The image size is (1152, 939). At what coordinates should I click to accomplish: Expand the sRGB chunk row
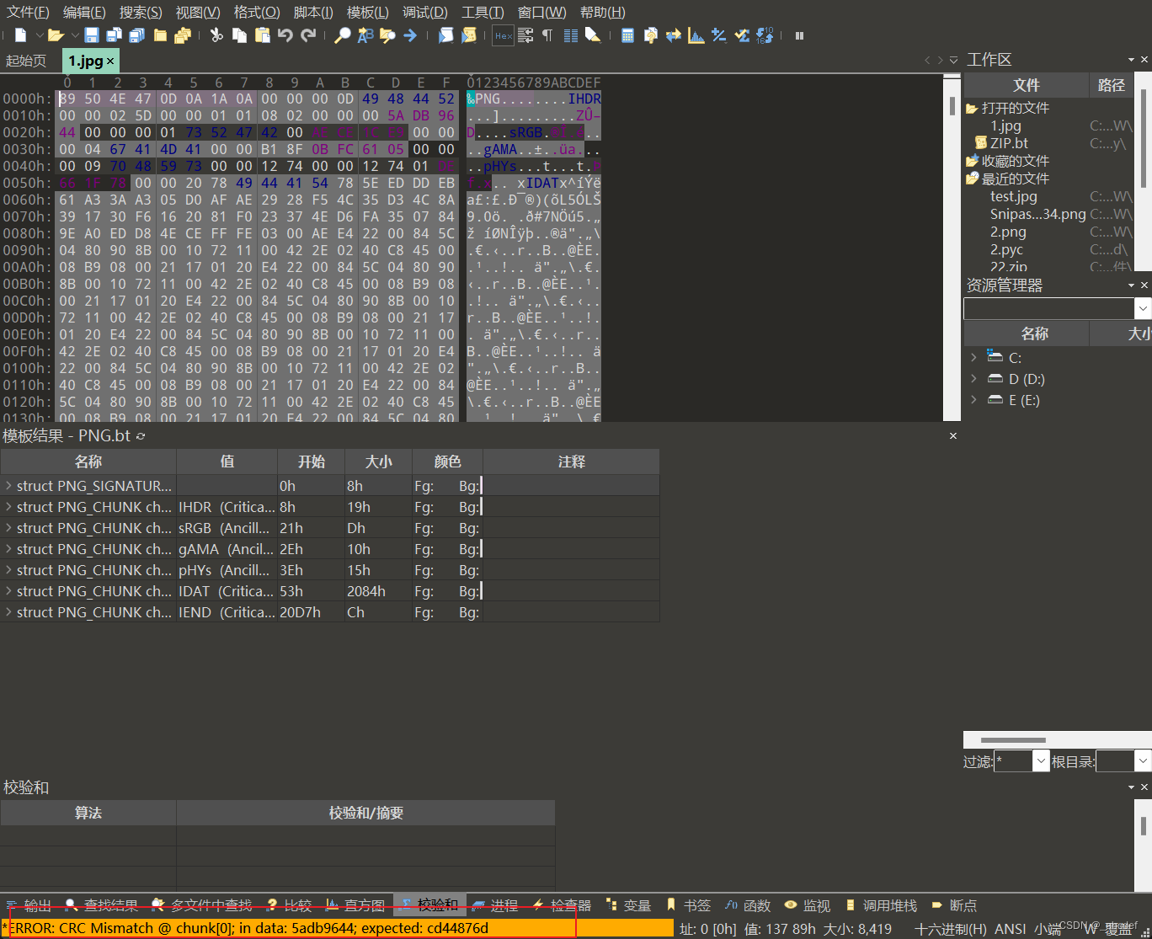point(8,528)
